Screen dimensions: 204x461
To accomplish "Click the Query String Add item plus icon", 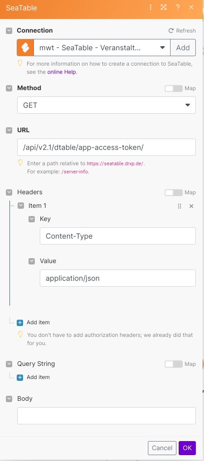I will [x=20, y=377].
